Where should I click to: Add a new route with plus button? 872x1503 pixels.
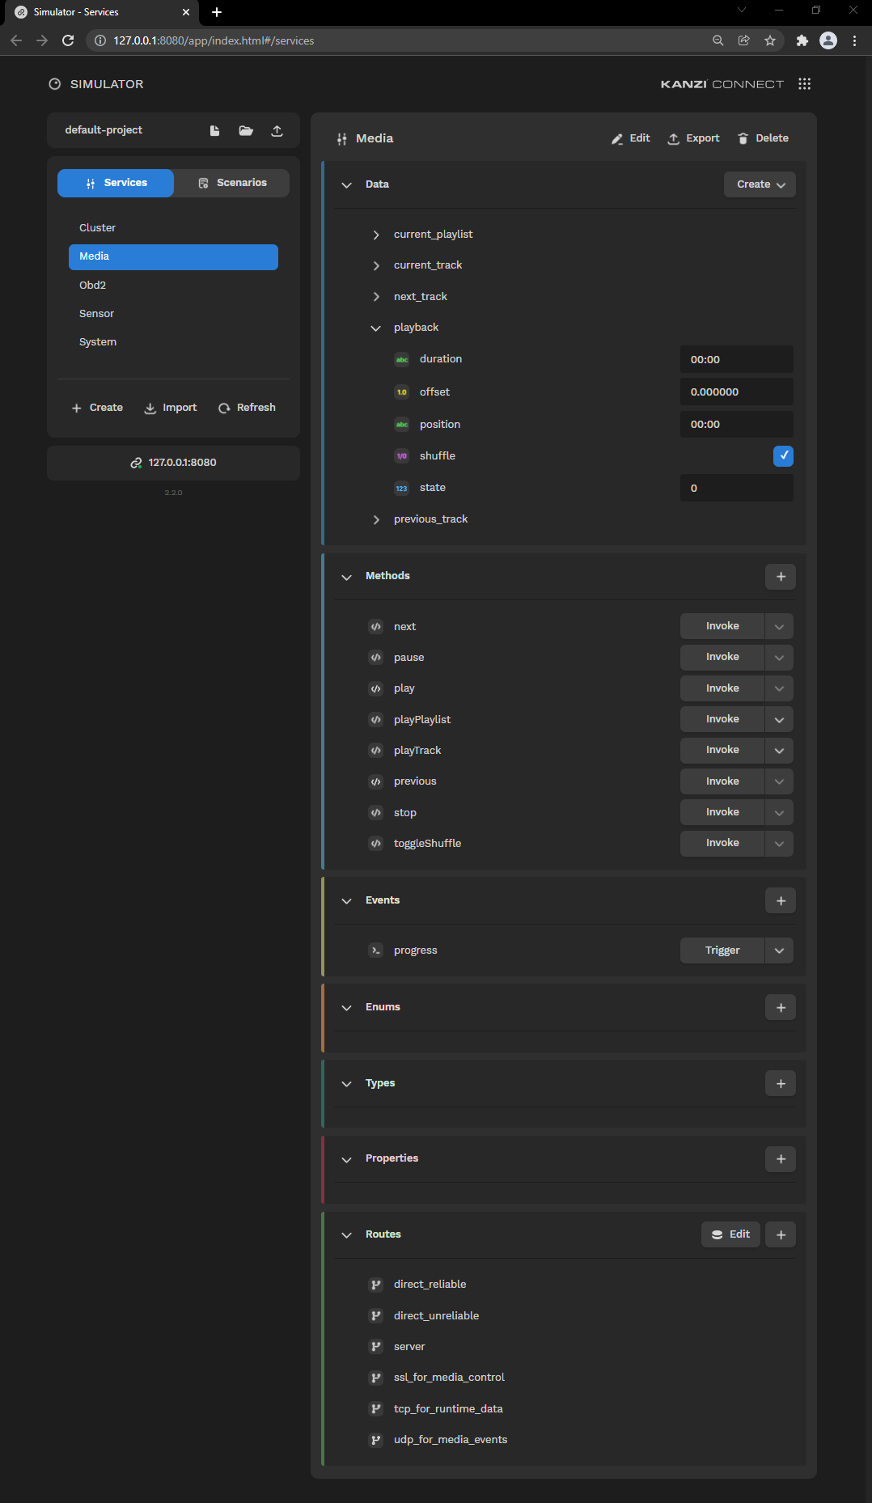781,1235
